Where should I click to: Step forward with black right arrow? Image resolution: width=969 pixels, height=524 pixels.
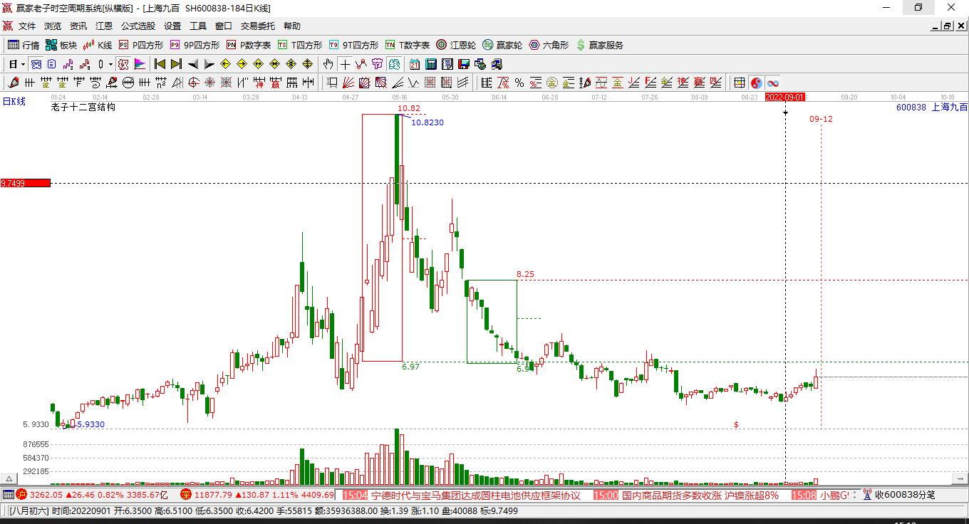(209, 64)
